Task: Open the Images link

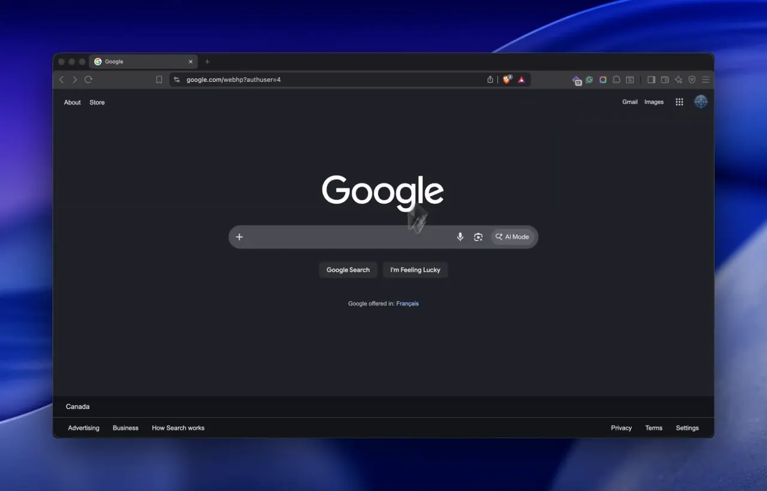Action: [654, 102]
